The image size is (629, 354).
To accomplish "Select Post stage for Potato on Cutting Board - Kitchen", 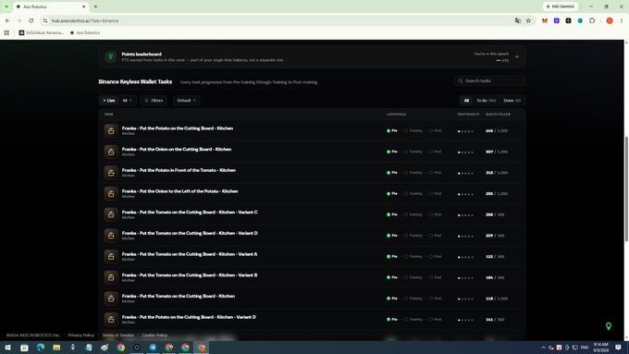I will [x=436, y=130].
